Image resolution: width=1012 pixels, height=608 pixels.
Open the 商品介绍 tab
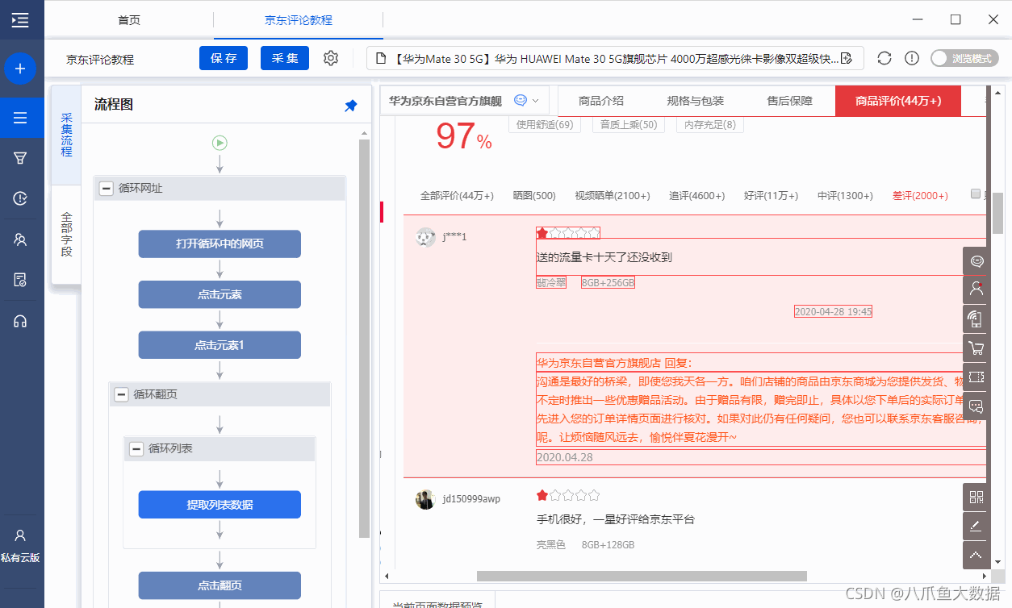coord(601,101)
